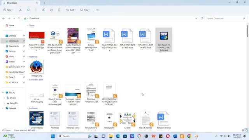Select Modul-Praktikum-Bahasa-Pemrograman pdf file
Viewport: 249px width, 140px height.
point(73,41)
